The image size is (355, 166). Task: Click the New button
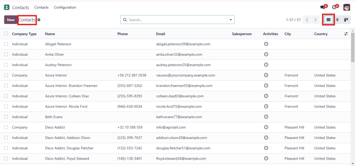11,20
